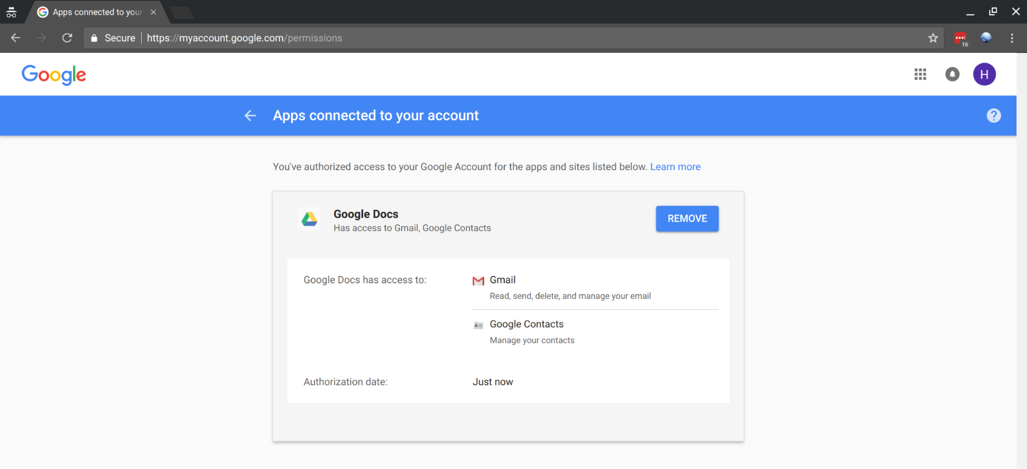The image size is (1027, 469).
Task: Open Chrome's three-dot menu
Action: (1012, 38)
